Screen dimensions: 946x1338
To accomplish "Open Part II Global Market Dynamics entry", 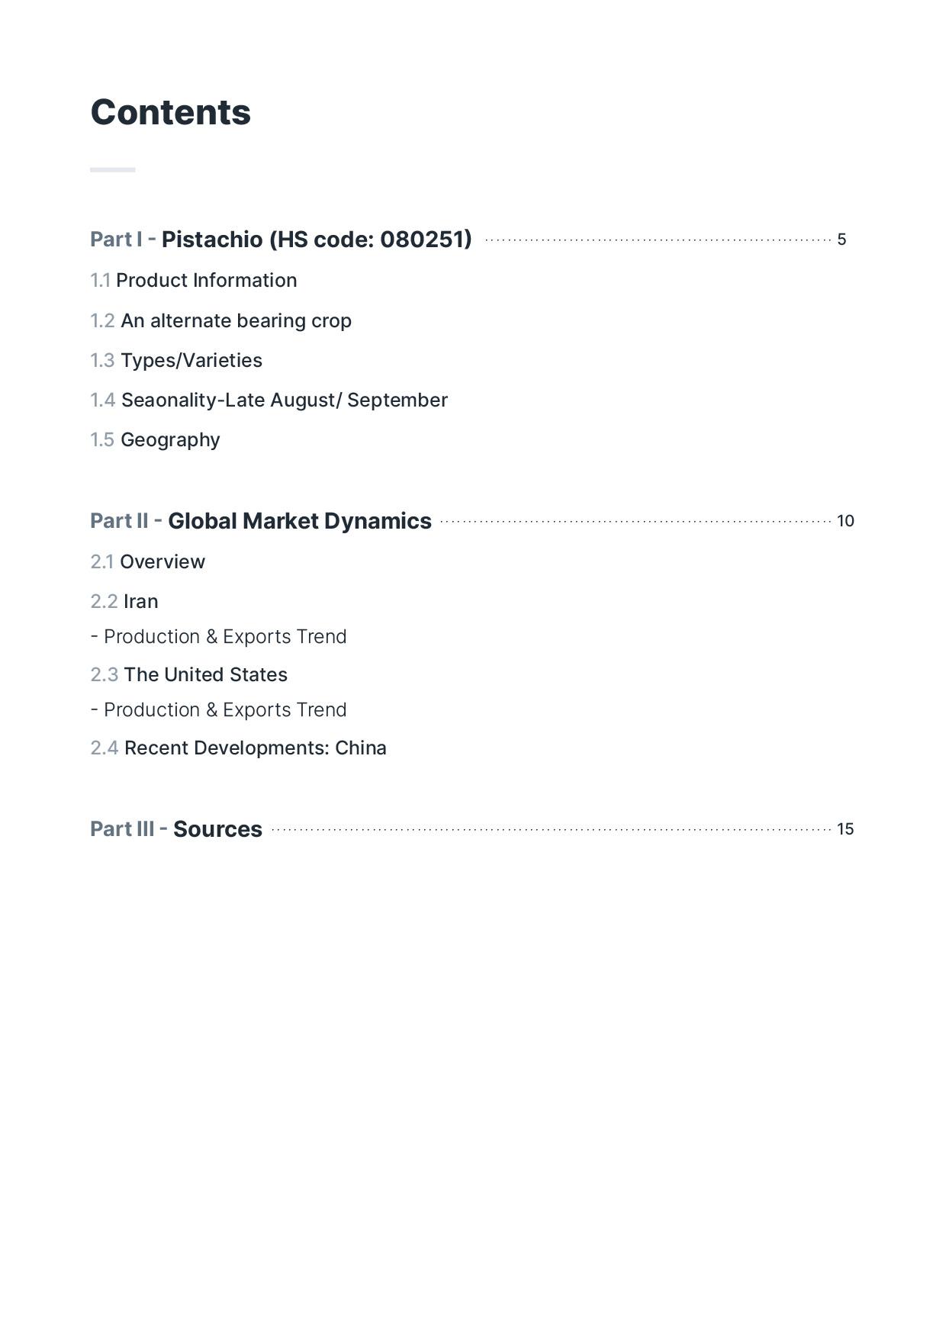I will (261, 521).
